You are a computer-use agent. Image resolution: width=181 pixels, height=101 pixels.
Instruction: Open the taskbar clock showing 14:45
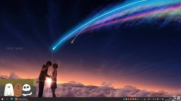pyautogui.click(x=170, y=98)
